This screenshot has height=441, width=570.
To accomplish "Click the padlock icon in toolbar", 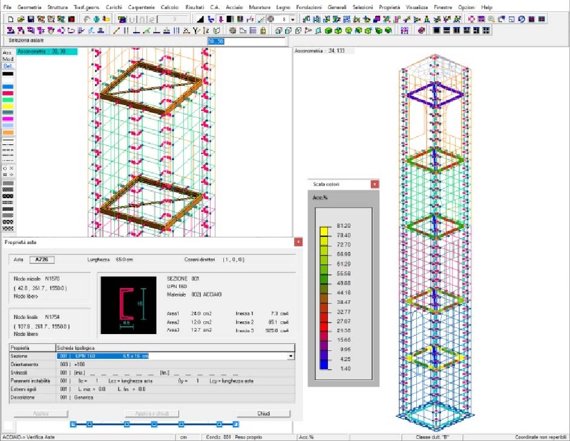I will coord(262,30).
